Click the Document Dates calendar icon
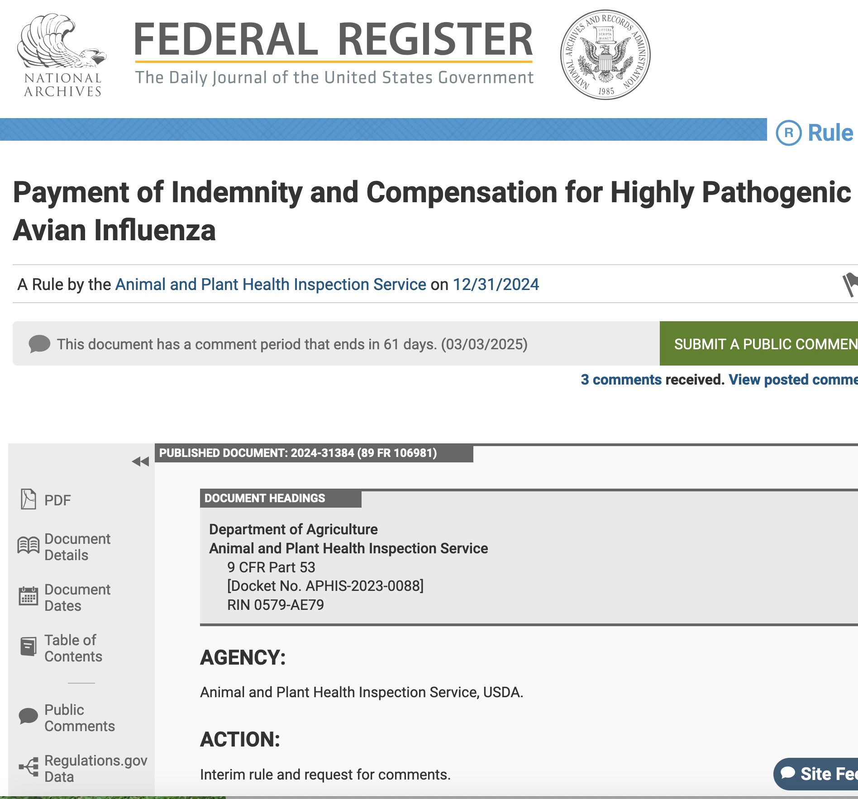This screenshot has width=858, height=799. 29,596
